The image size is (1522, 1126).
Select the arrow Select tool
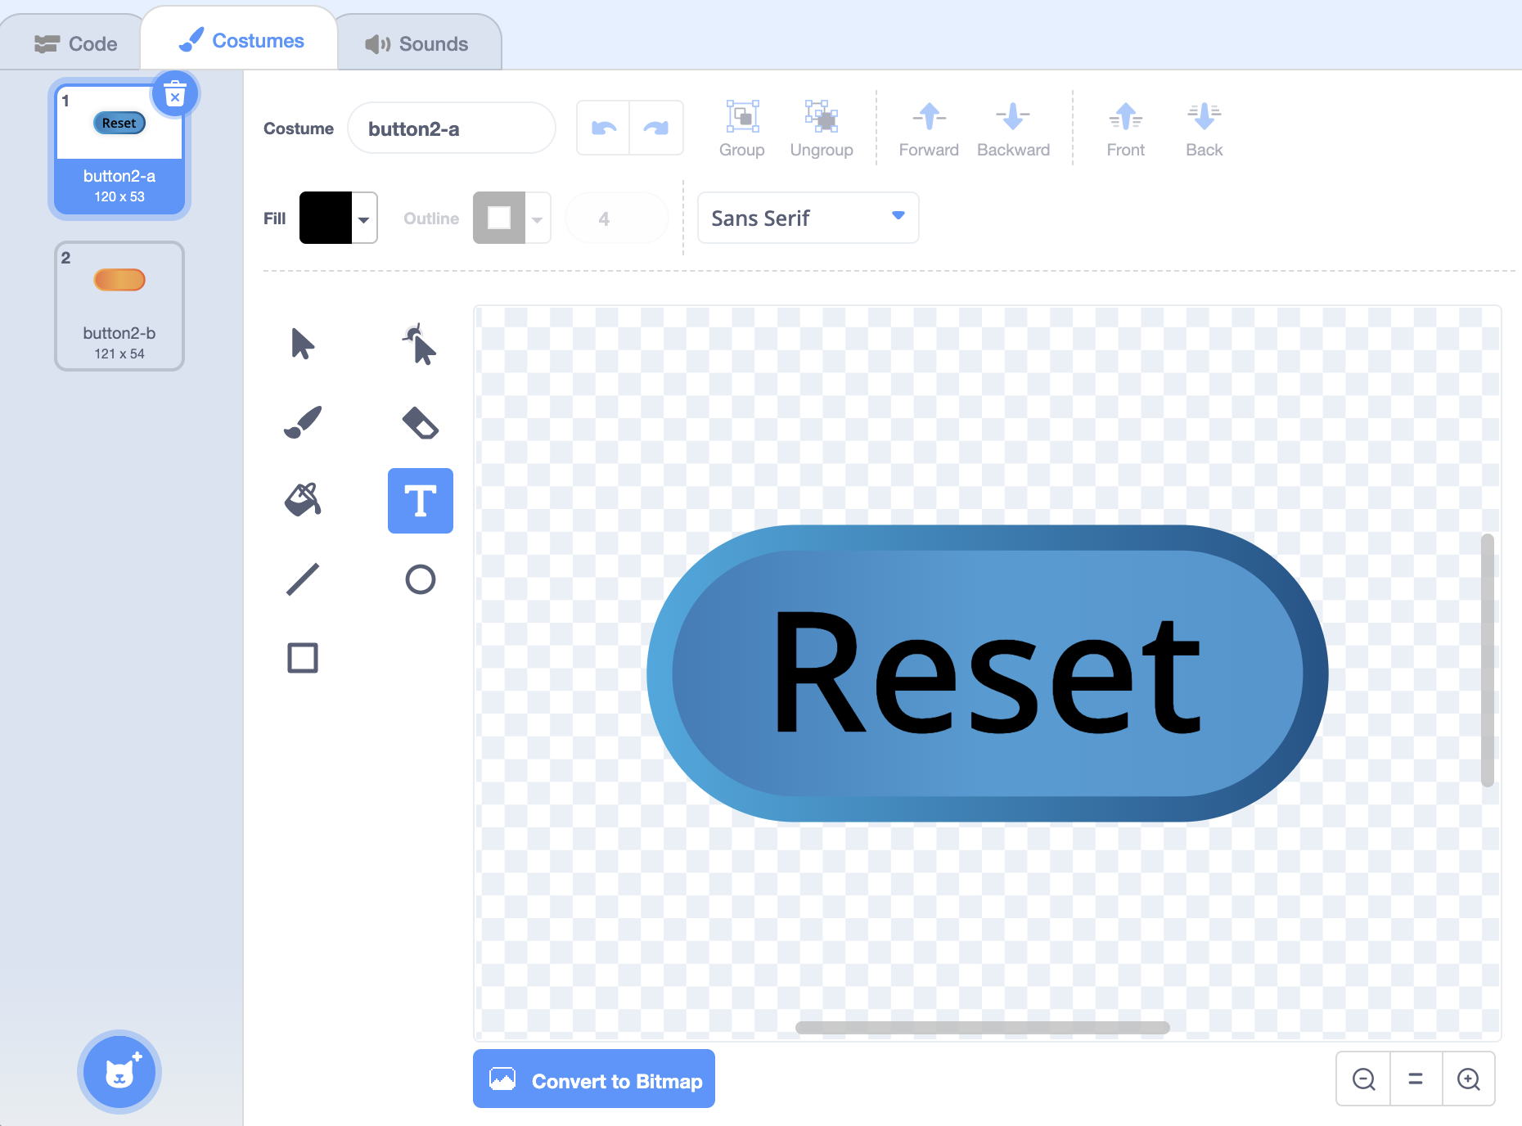pyautogui.click(x=302, y=344)
